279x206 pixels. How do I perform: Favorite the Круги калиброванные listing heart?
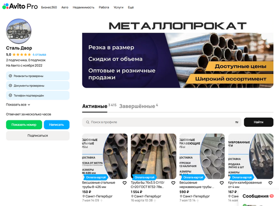coord(271,183)
